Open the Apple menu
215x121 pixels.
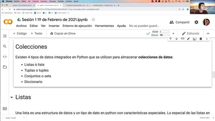(x=3, y=1)
